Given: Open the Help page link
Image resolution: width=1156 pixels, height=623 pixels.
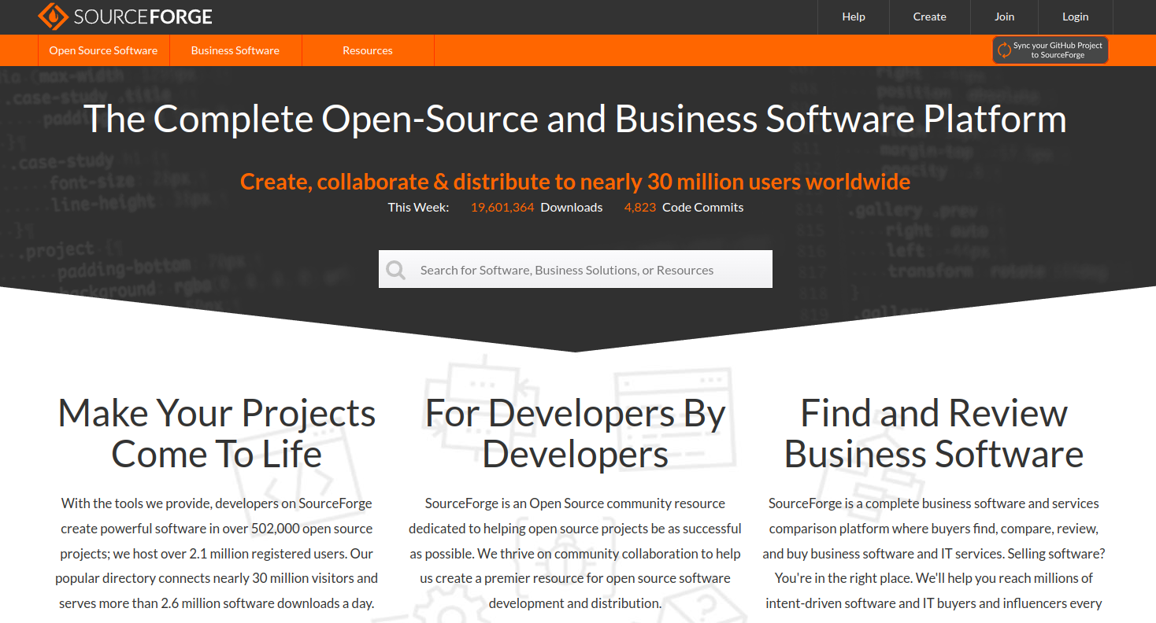Looking at the screenshot, I should 854,17.
